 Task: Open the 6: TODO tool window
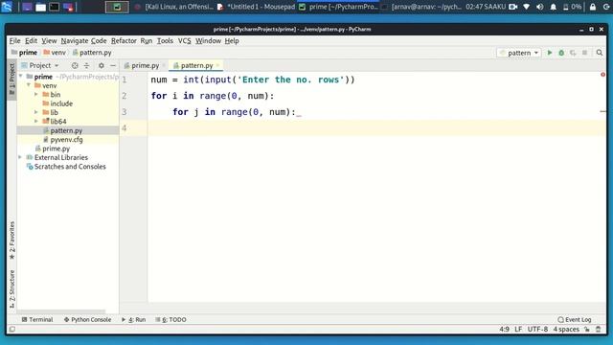(x=170, y=319)
